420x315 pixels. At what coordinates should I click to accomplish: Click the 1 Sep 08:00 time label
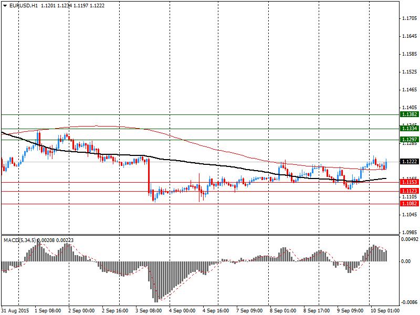[x=48, y=311]
